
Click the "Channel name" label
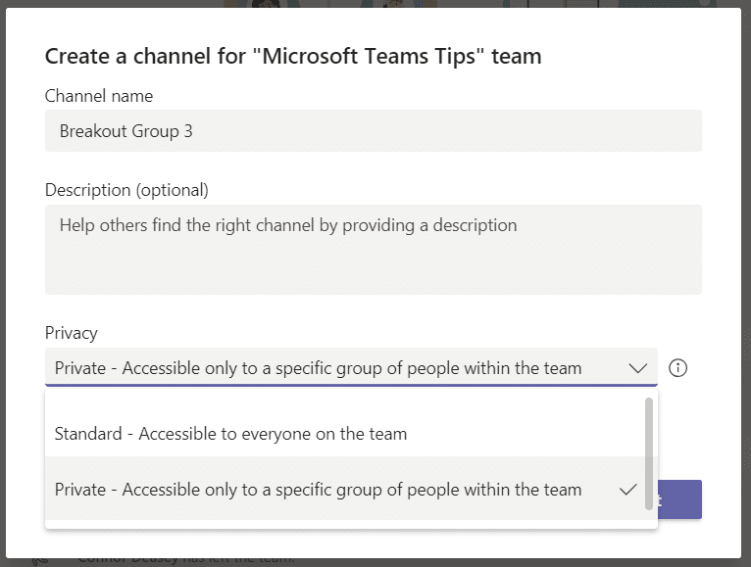click(x=99, y=96)
